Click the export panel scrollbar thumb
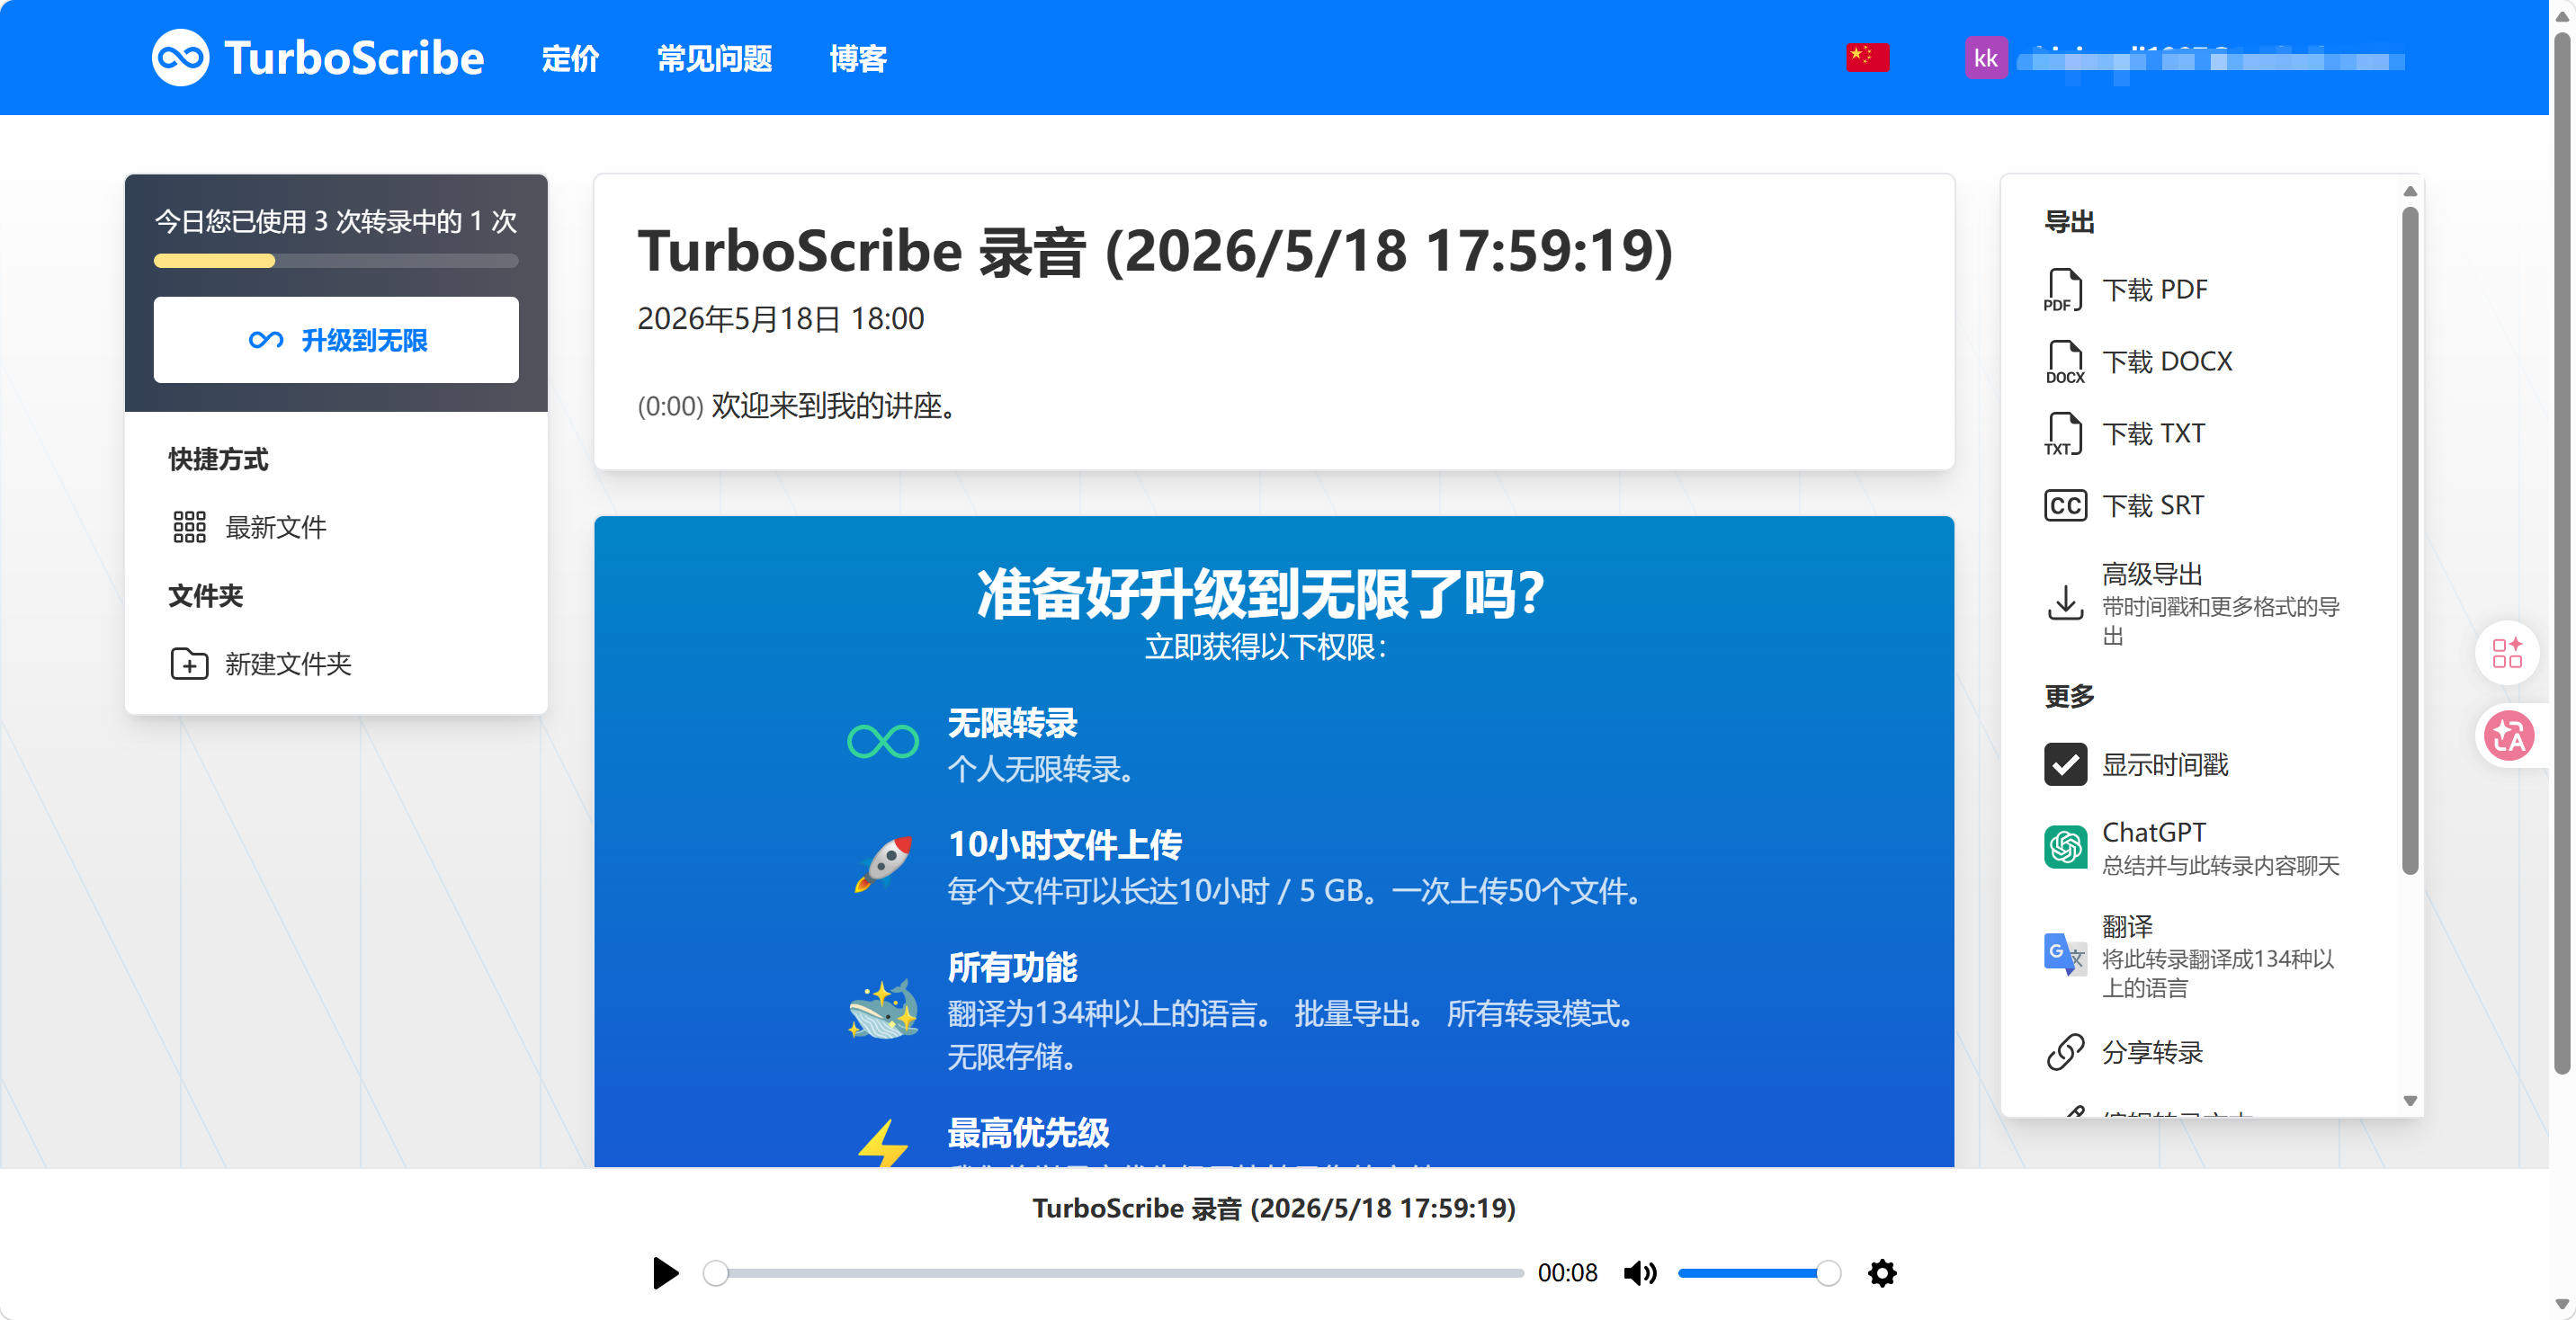 click(2410, 540)
